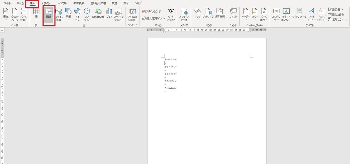Click the text line たちつてと
The width and height of the screenshot is (350, 164).
click(170, 81)
